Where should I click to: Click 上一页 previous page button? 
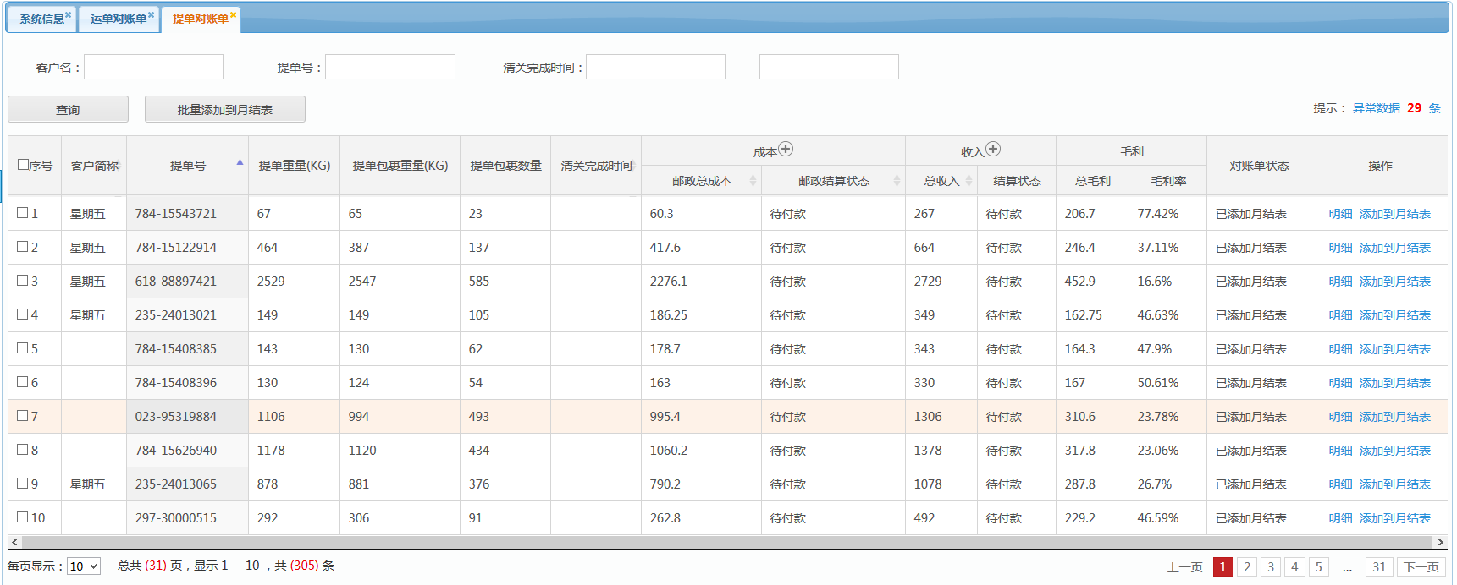pyautogui.click(x=1184, y=567)
